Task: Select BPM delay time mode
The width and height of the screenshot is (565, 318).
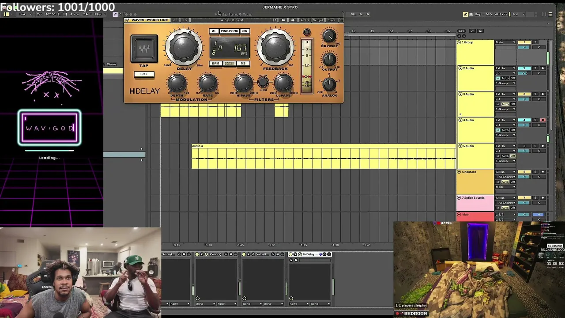Action: (x=215, y=64)
